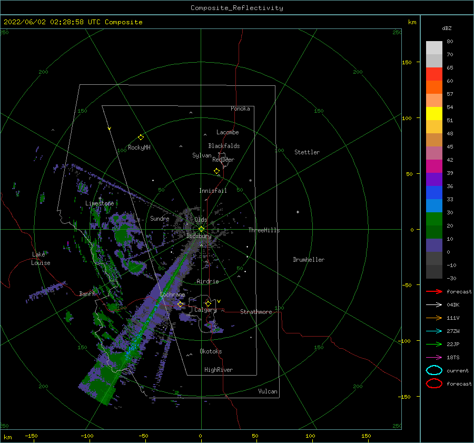Click the current legend label

coord(458,371)
